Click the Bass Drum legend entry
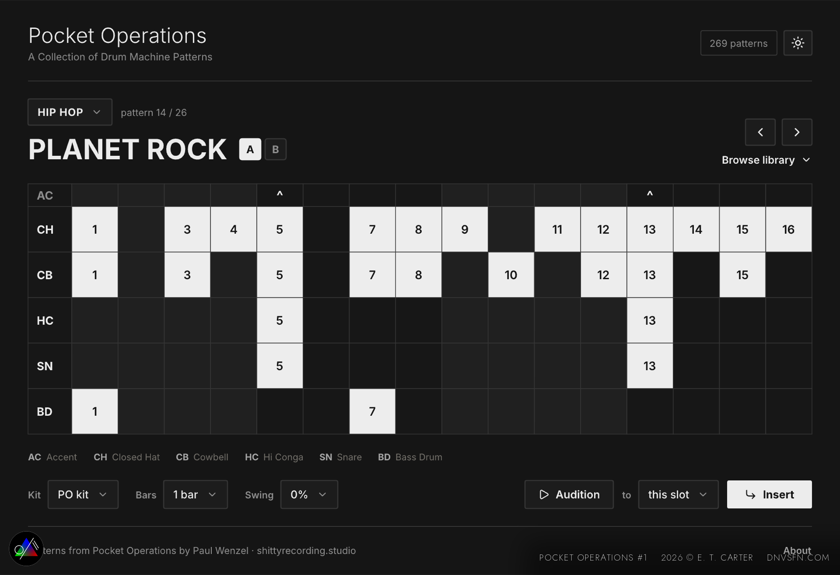Viewport: 840px width, 575px height. tap(410, 457)
